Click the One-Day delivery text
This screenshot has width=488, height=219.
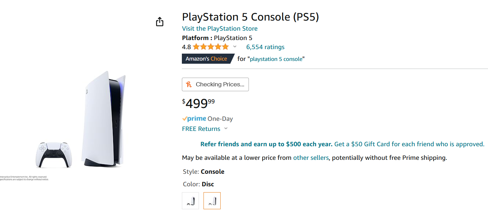[220, 119]
